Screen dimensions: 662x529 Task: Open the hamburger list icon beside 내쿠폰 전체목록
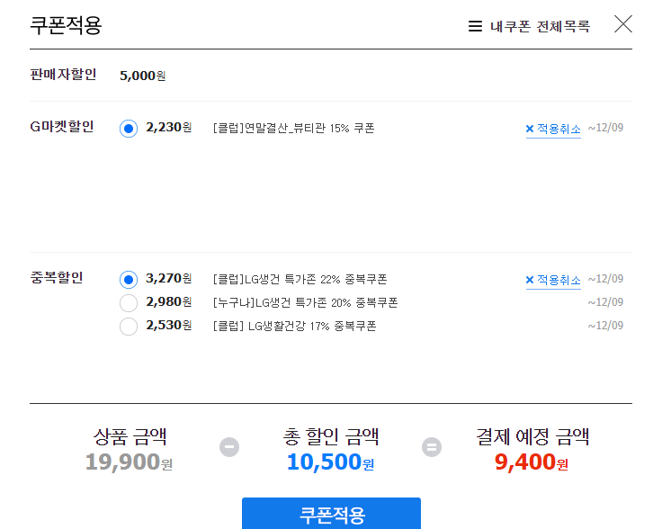click(x=475, y=26)
